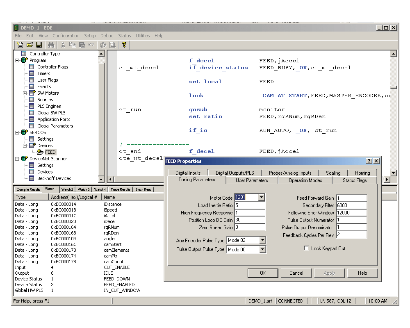Click the PLS Engines table icon
410x328 pixels.
32,106
